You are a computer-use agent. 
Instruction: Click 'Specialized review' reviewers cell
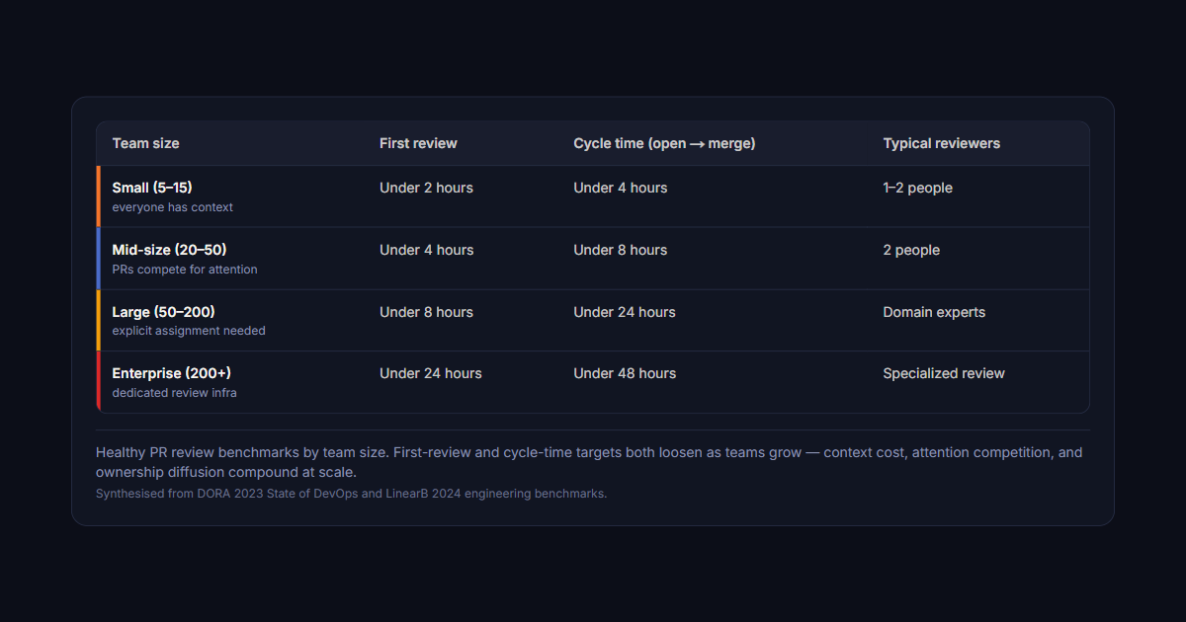[944, 373]
